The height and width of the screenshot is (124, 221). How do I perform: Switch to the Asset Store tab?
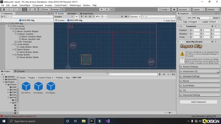click(x=86, y=13)
